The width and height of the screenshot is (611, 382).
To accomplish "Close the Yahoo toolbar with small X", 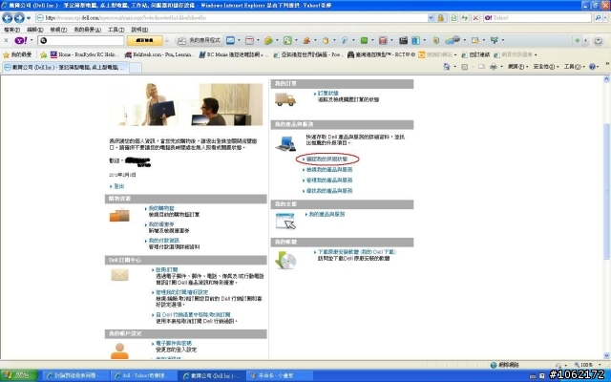I will [x=6, y=40].
